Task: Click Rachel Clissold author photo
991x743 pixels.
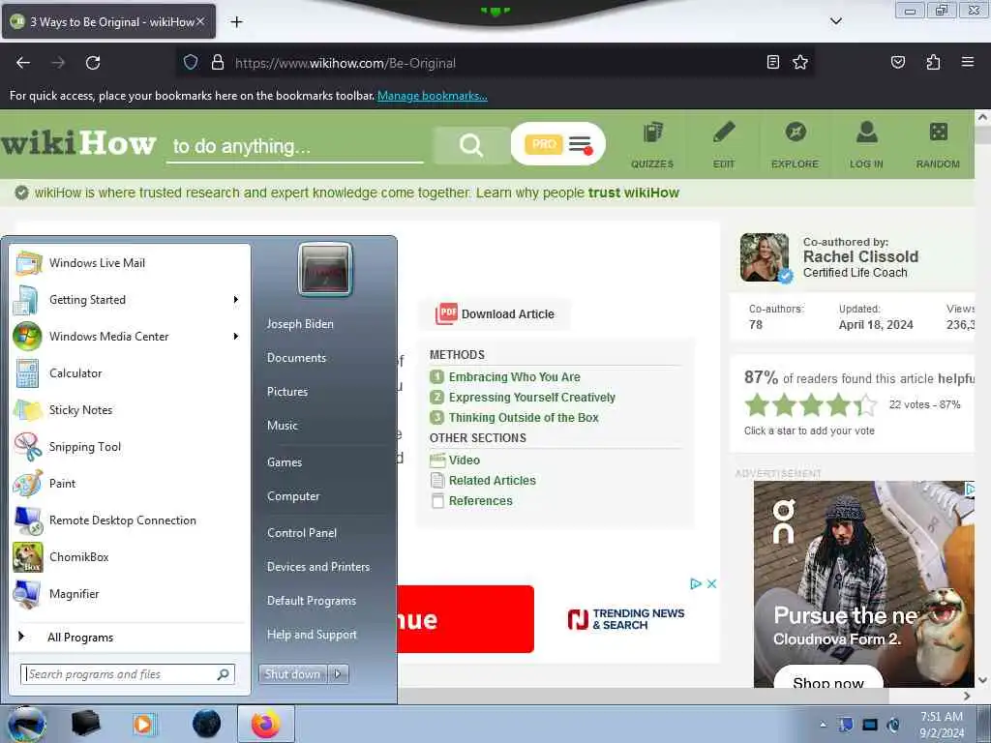Action: click(766, 257)
